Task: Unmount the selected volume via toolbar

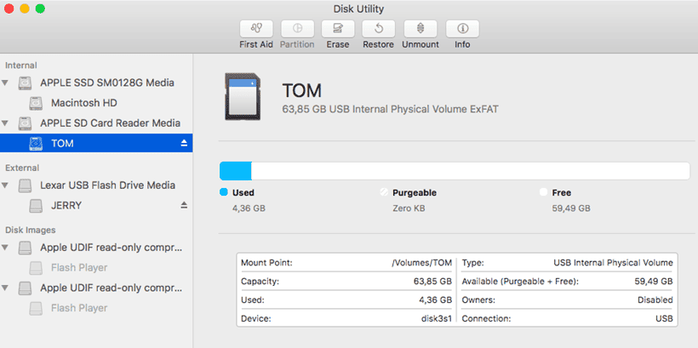Action: pos(421,29)
